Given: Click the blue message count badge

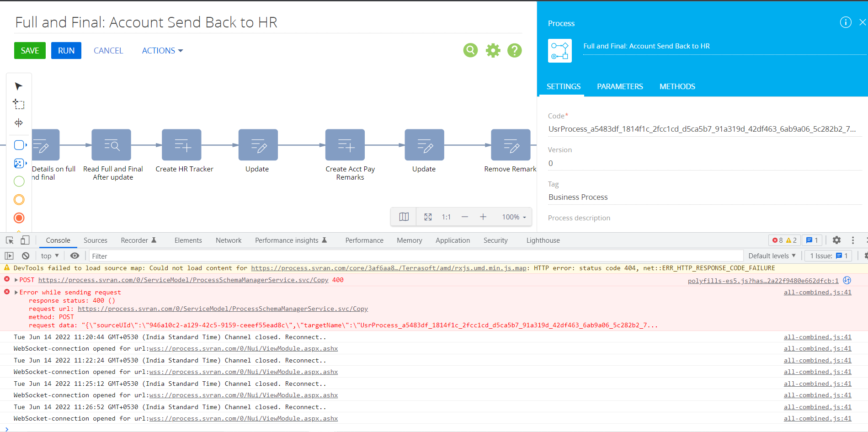Looking at the screenshot, I should [812, 240].
